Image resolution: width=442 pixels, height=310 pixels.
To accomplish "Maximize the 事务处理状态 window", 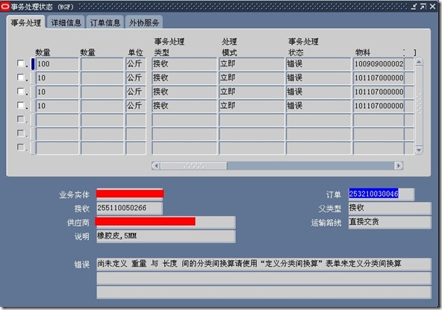I will click(x=423, y=7).
